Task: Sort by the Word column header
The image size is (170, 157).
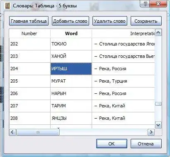Action: pos(71,33)
